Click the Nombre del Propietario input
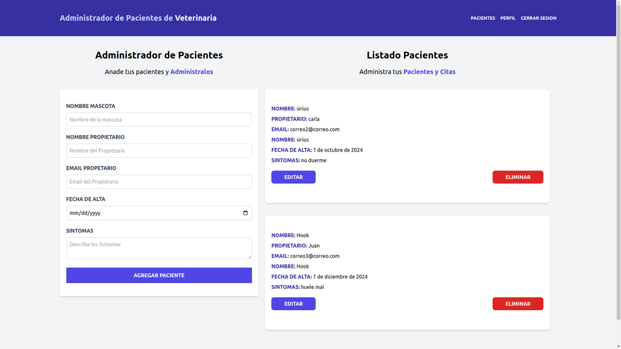 click(x=159, y=151)
